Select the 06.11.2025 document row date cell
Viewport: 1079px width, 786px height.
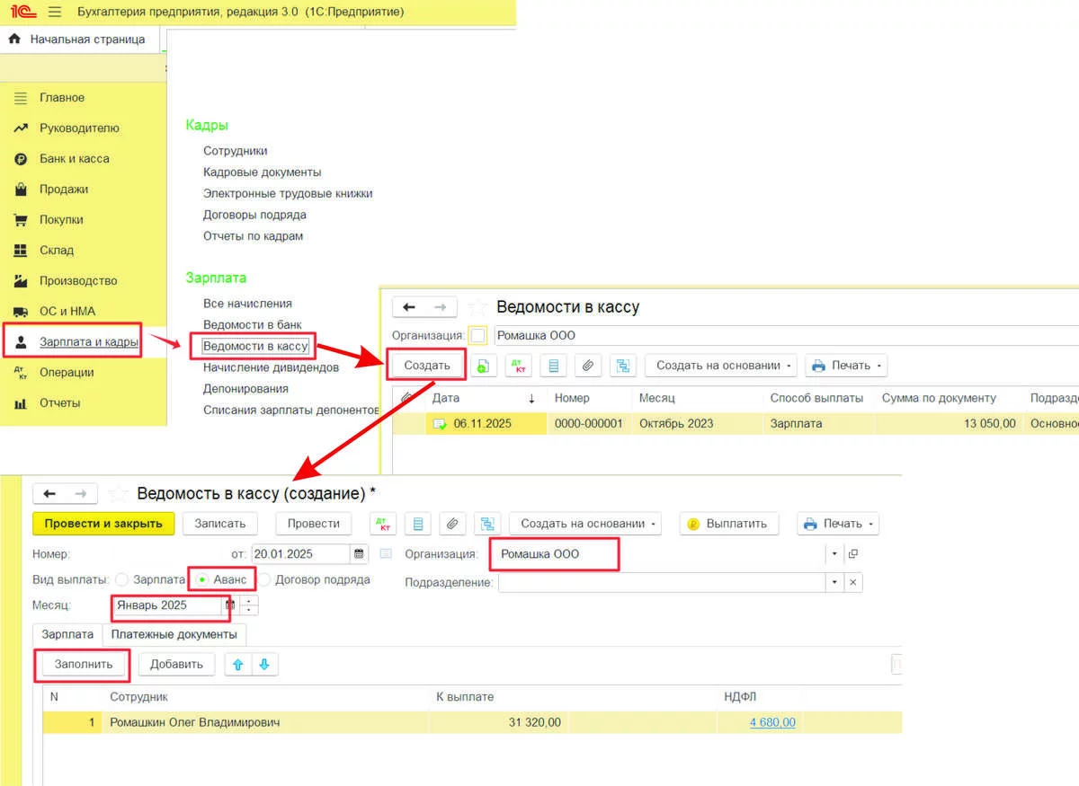tap(486, 424)
